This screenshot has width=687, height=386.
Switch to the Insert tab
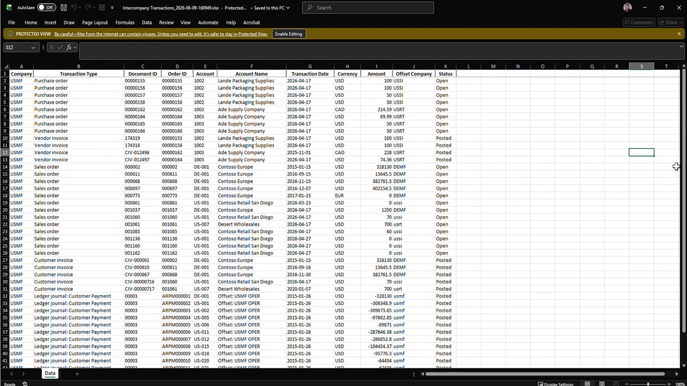coord(50,23)
